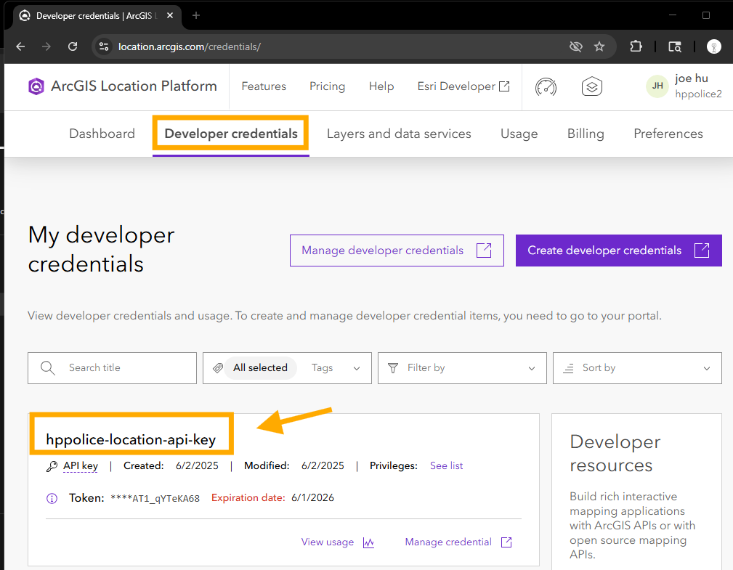This screenshot has height=570, width=733.
Task: Open the layers hexagon icon in header
Action: (x=592, y=87)
